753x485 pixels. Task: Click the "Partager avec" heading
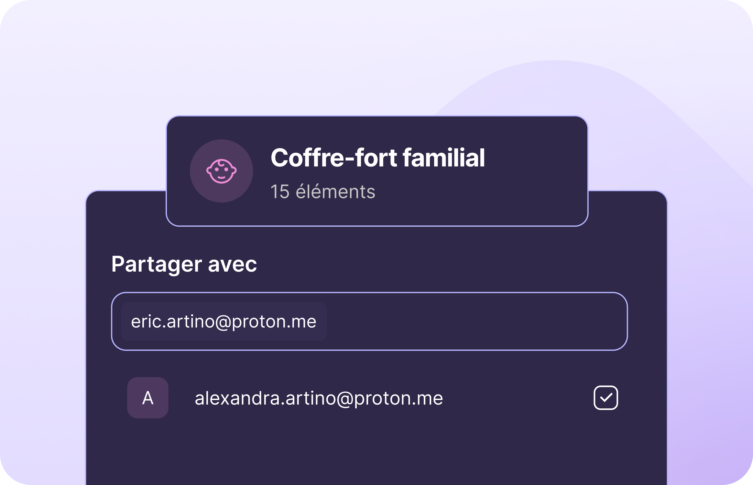point(184,264)
